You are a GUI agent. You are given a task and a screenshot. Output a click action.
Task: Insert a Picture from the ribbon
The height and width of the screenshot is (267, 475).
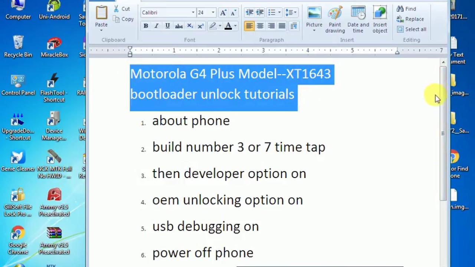(x=314, y=13)
